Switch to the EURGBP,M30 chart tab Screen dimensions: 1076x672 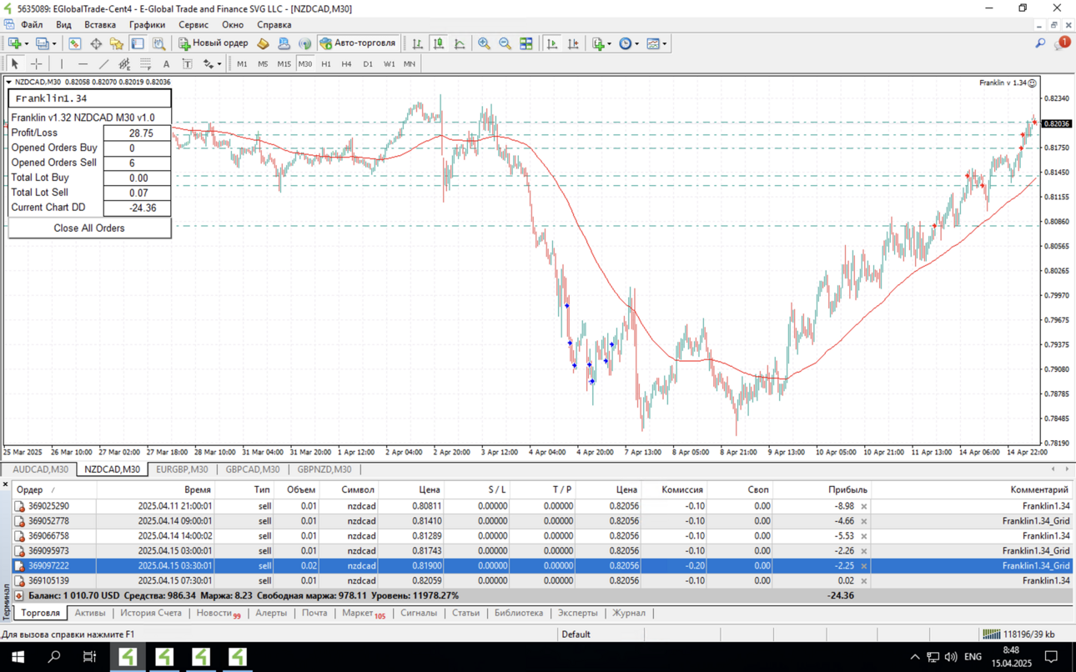pyautogui.click(x=182, y=469)
